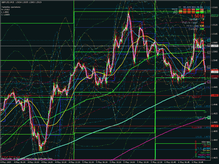The width and height of the screenshot is (219, 164).
Task: Click the STR signal bars row label
Action: click(176, 11)
